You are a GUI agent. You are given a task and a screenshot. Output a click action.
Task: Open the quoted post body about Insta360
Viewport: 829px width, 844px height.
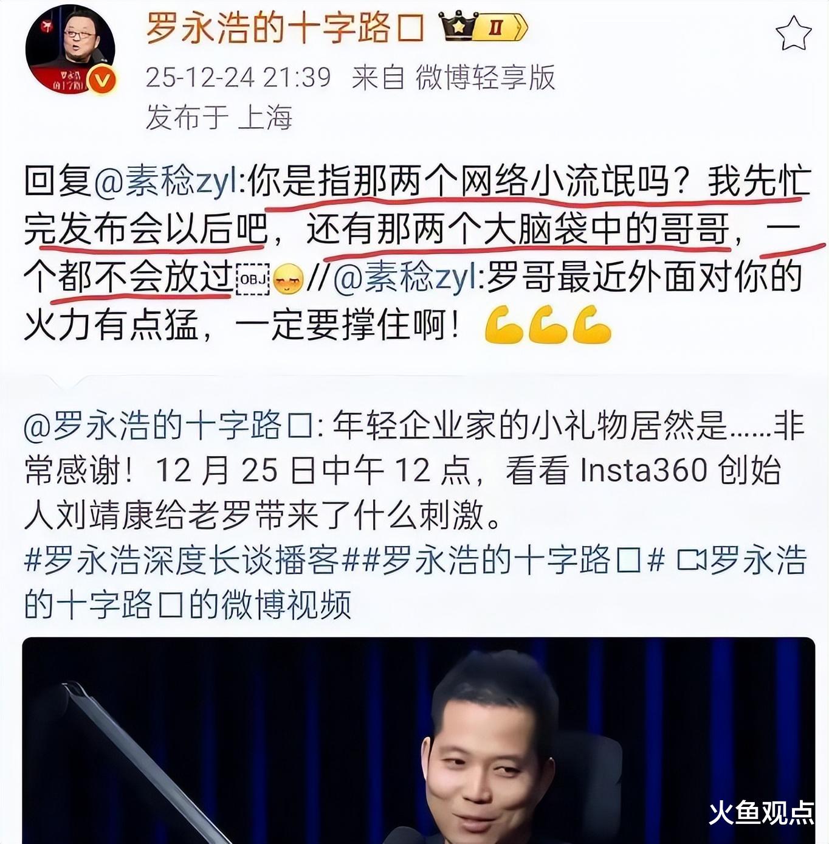(x=414, y=470)
